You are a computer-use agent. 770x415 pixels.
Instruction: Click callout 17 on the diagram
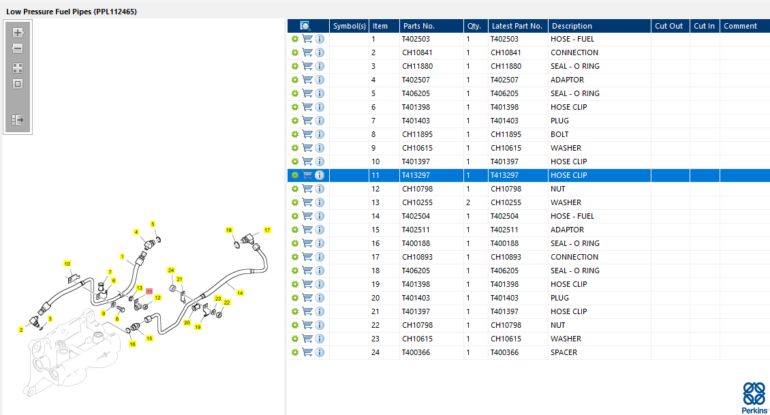click(267, 230)
